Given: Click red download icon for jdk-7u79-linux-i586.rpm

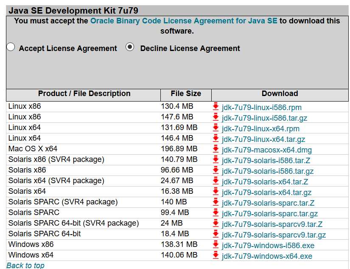Looking at the screenshot, I should (x=216, y=106).
